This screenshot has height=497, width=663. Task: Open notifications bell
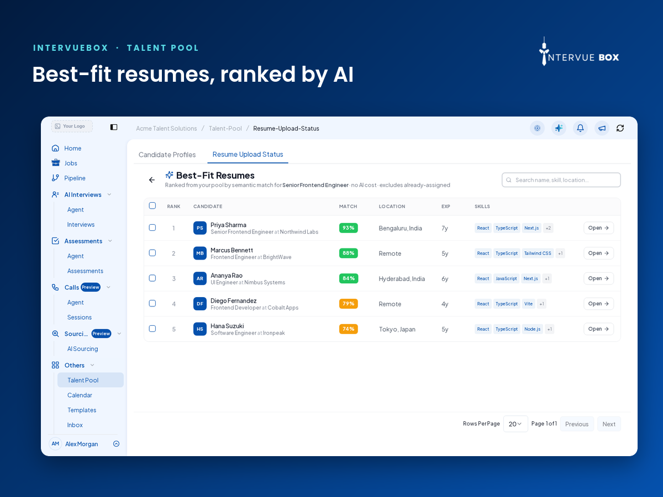[580, 128]
